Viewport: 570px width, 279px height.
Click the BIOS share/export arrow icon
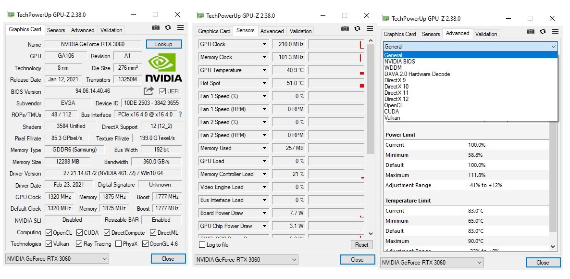149,91
